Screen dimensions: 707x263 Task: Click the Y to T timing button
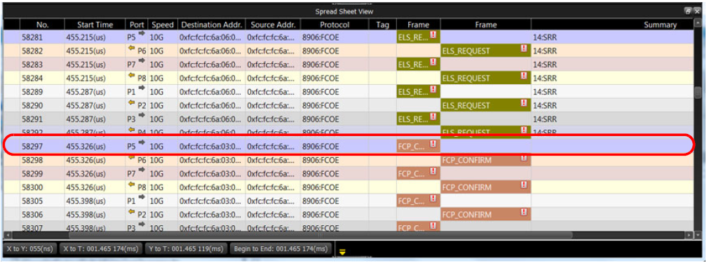(x=187, y=248)
